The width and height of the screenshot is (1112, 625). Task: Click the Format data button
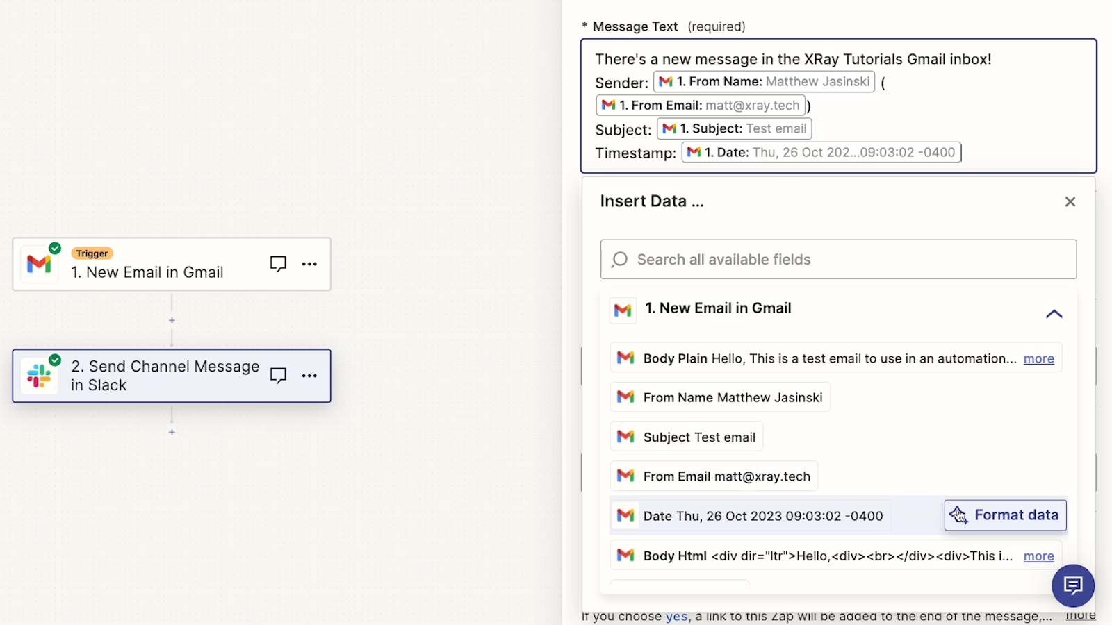(1005, 515)
